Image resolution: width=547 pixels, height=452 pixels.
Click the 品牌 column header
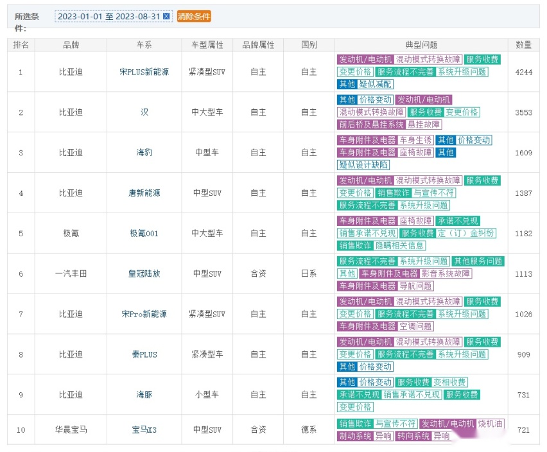71,45
